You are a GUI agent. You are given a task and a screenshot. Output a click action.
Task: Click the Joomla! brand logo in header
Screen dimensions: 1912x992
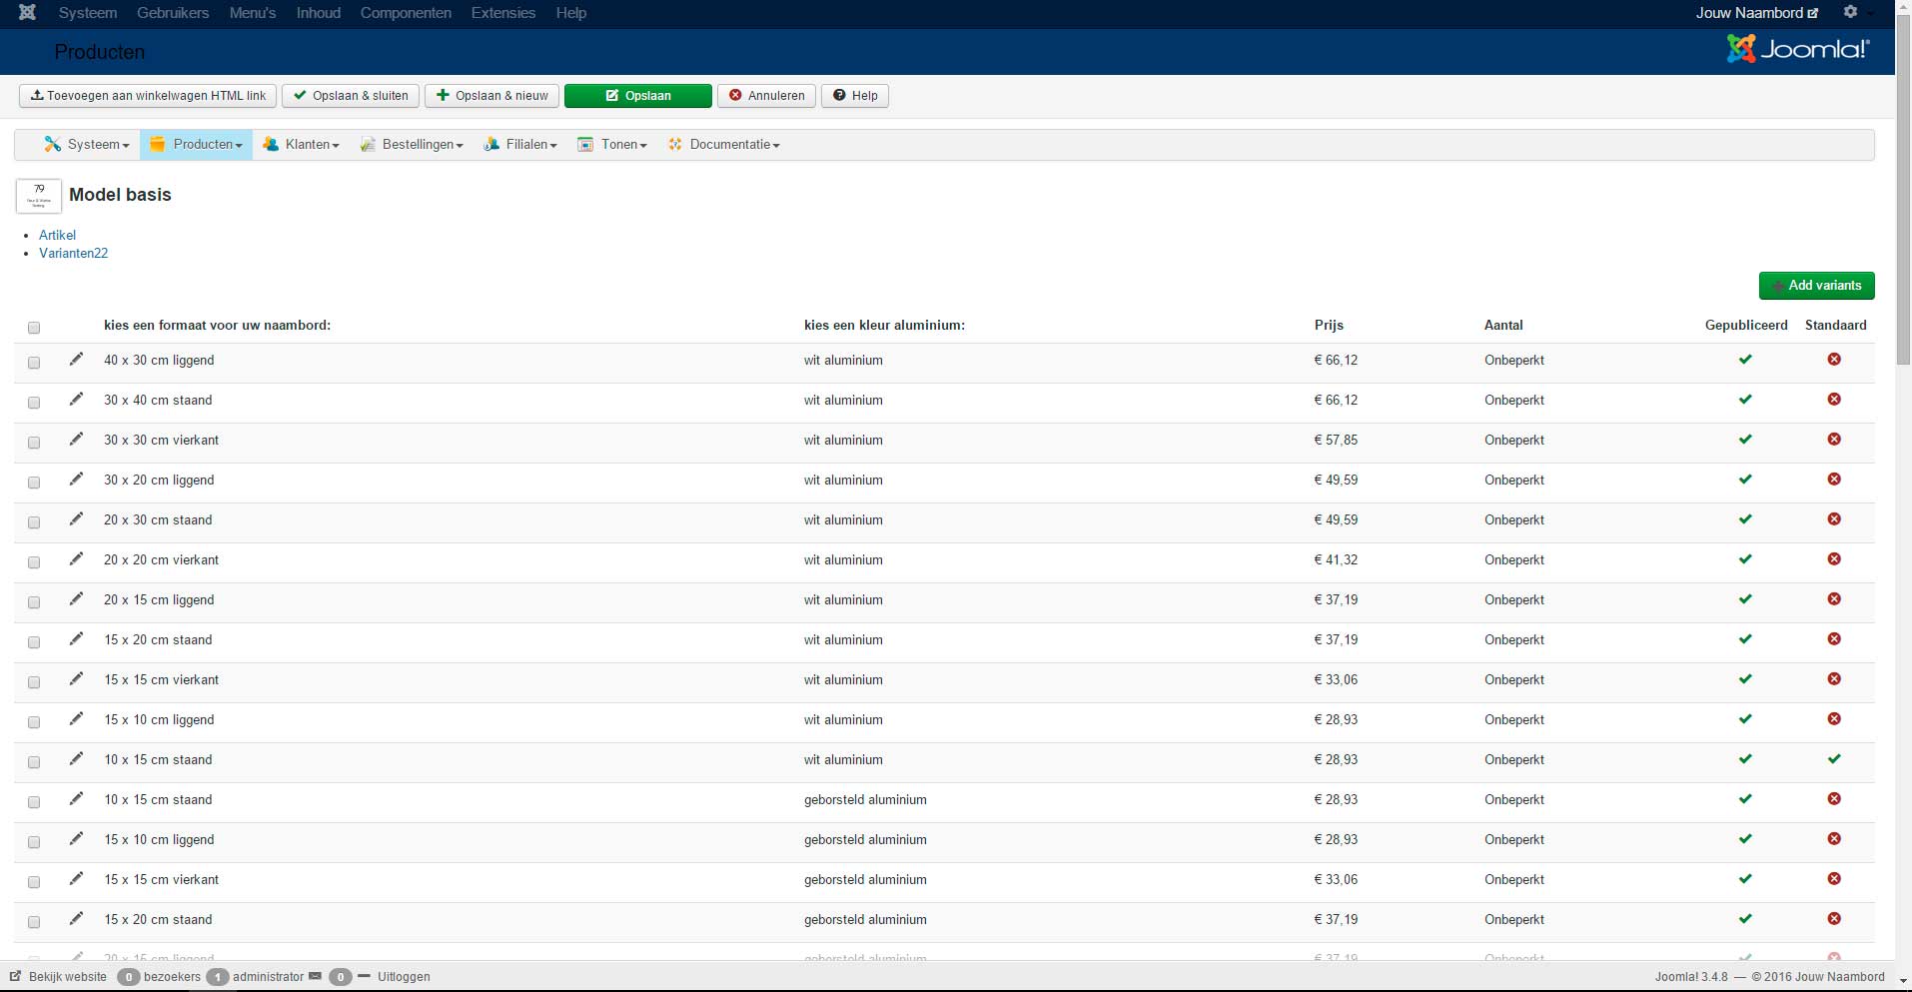tap(1798, 49)
